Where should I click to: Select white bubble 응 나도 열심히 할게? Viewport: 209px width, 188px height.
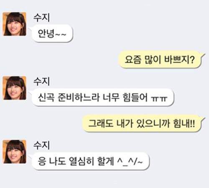pos(91,161)
